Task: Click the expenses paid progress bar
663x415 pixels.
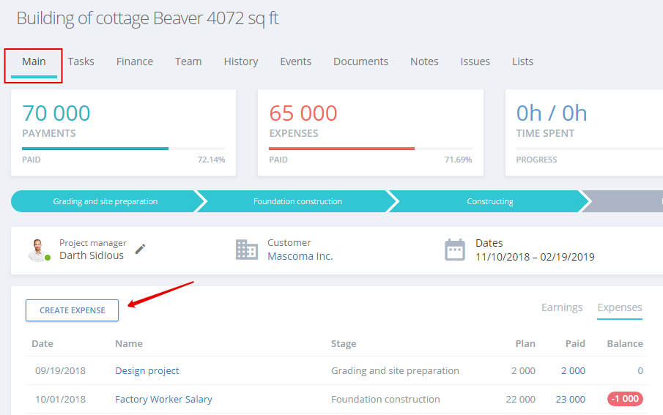Action: 371,149
